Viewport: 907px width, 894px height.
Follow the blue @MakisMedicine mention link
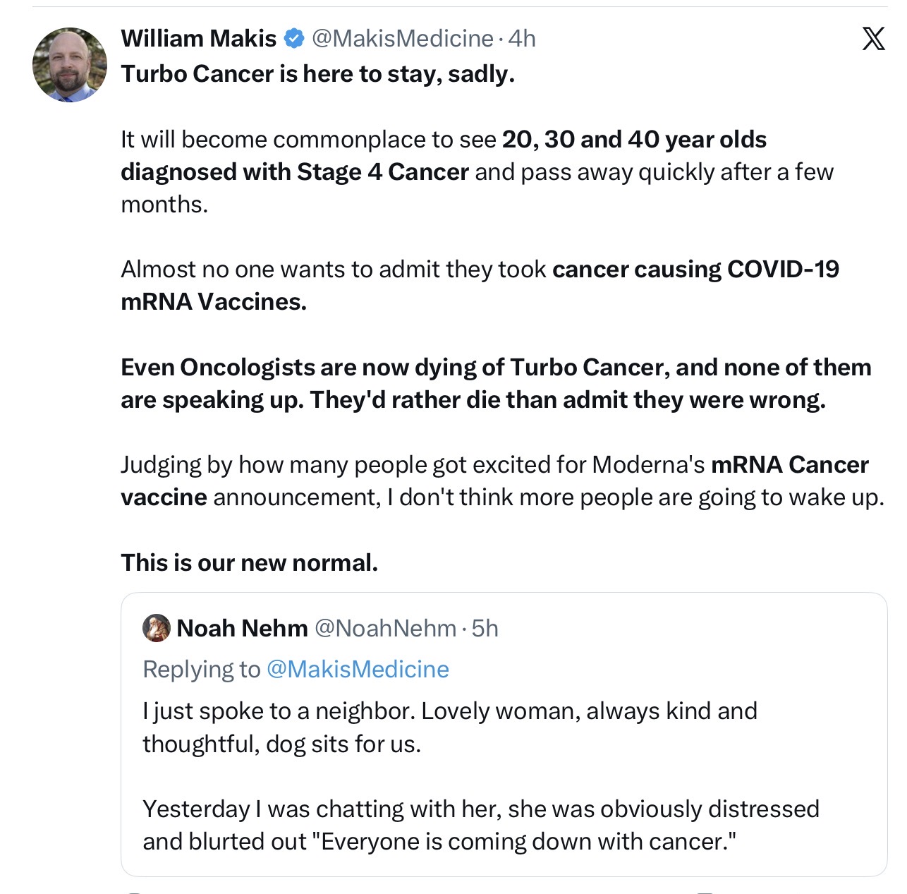358,669
